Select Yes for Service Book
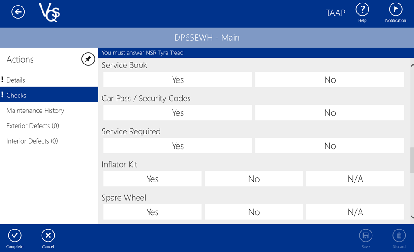Image resolution: width=414 pixels, height=252 pixels. pos(177,80)
